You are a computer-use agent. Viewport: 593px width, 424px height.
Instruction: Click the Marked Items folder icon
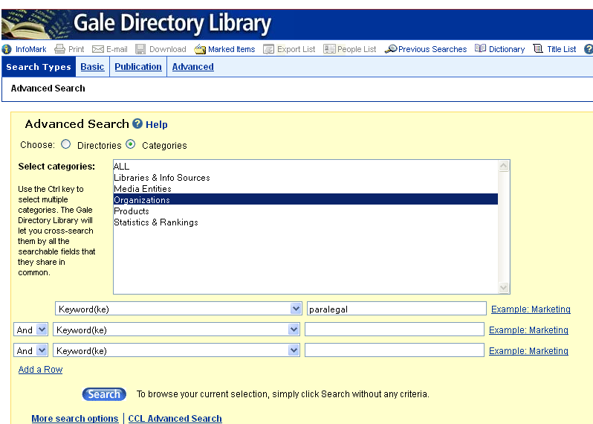pos(200,49)
